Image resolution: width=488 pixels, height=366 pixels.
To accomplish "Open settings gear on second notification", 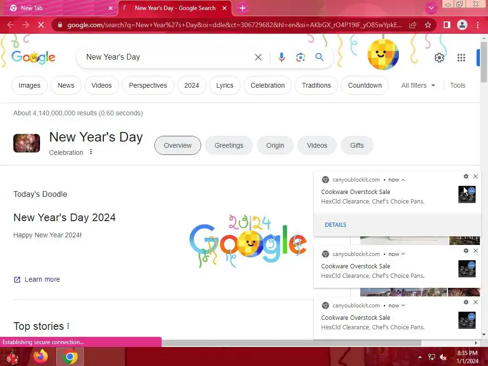I will pyautogui.click(x=466, y=251).
